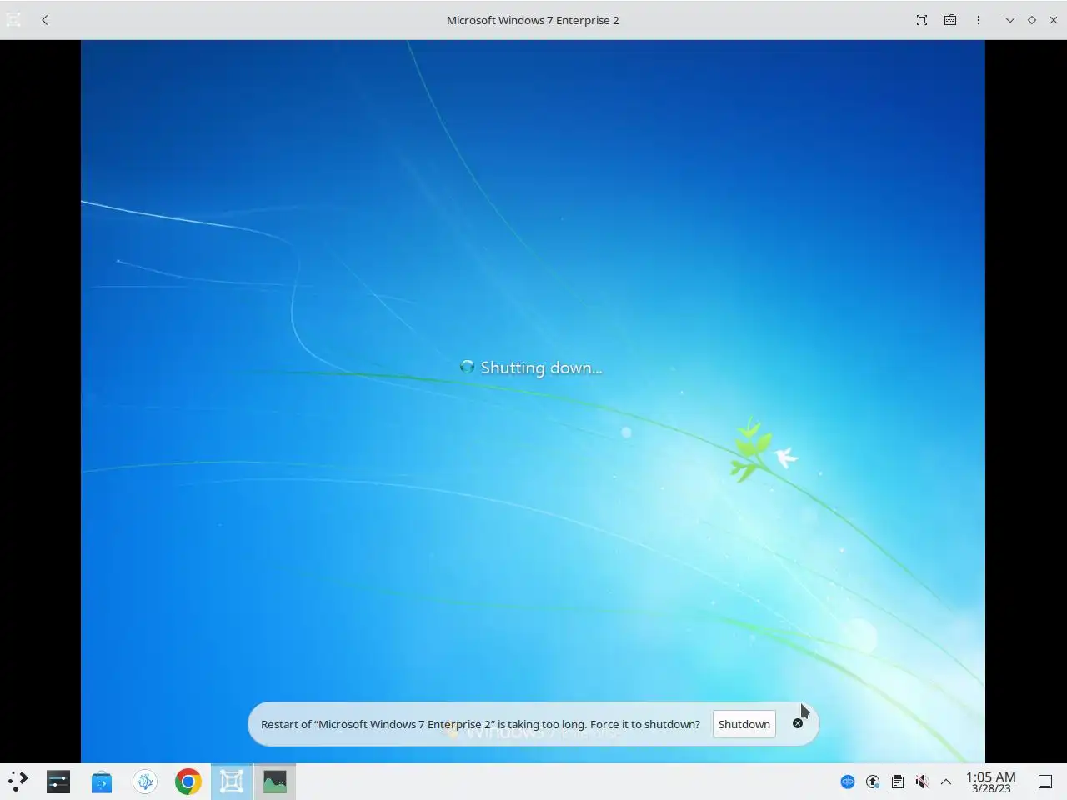Launch the Discover software store from the taskbar
The image size is (1067, 800).
click(x=102, y=782)
